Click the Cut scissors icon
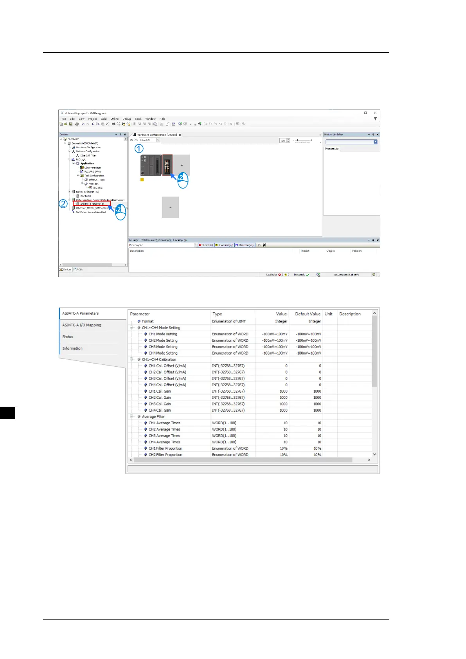 pyautogui.click(x=93, y=124)
